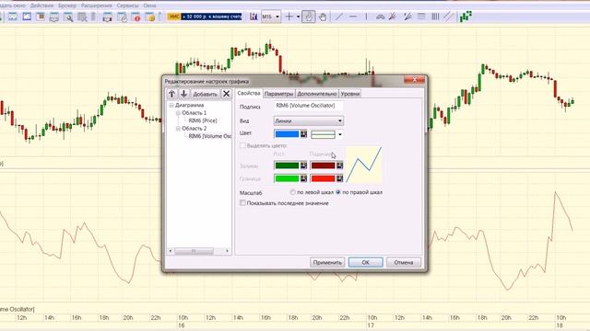
Task: Open the M15 timeframe dropdown
Action: tap(271, 17)
